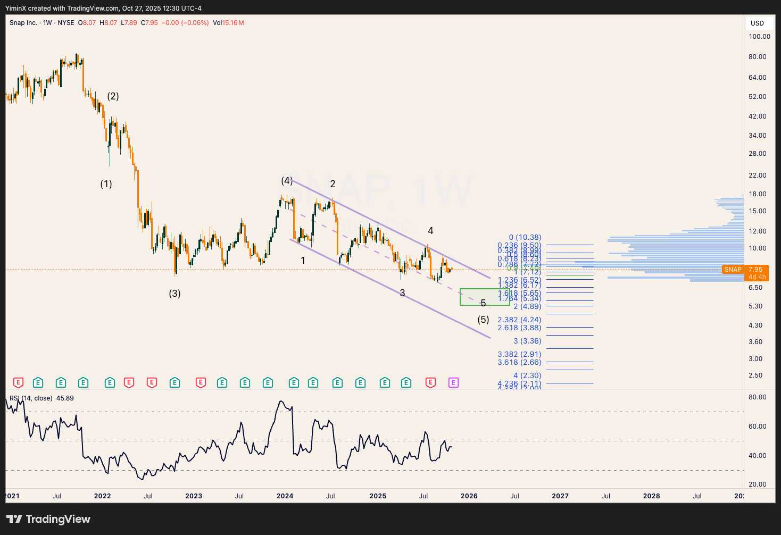Click the 2022 time axis label

point(103,496)
